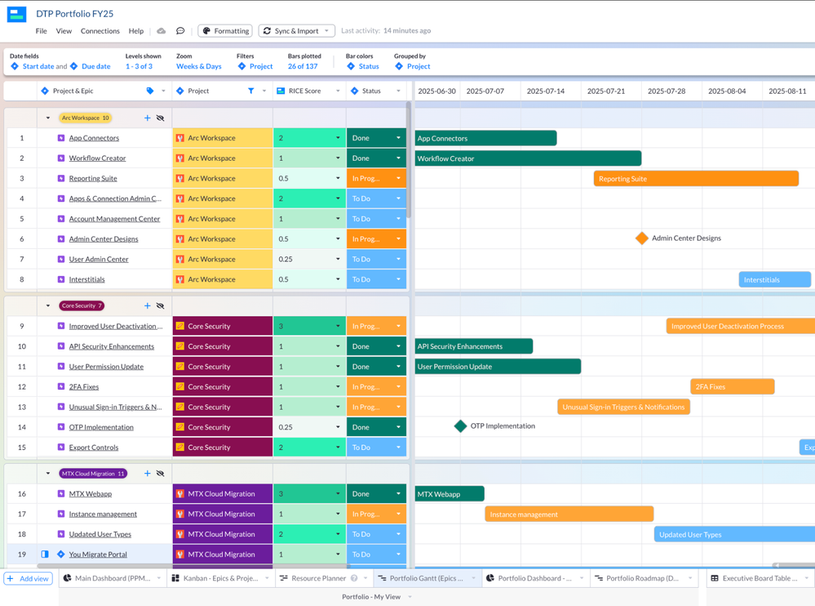
Task: Click help icon on Resource Planner tab
Action: (354, 578)
